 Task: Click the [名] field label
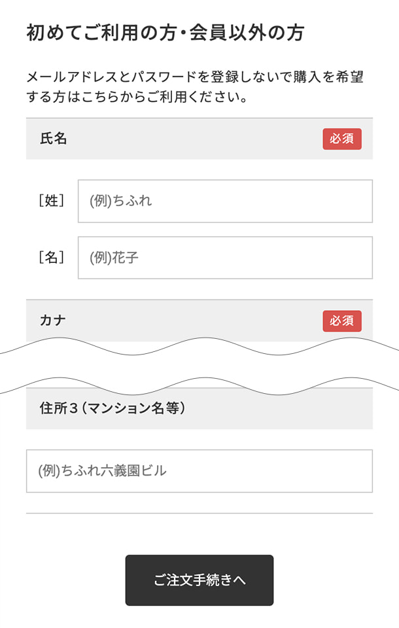click(x=52, y=258)
